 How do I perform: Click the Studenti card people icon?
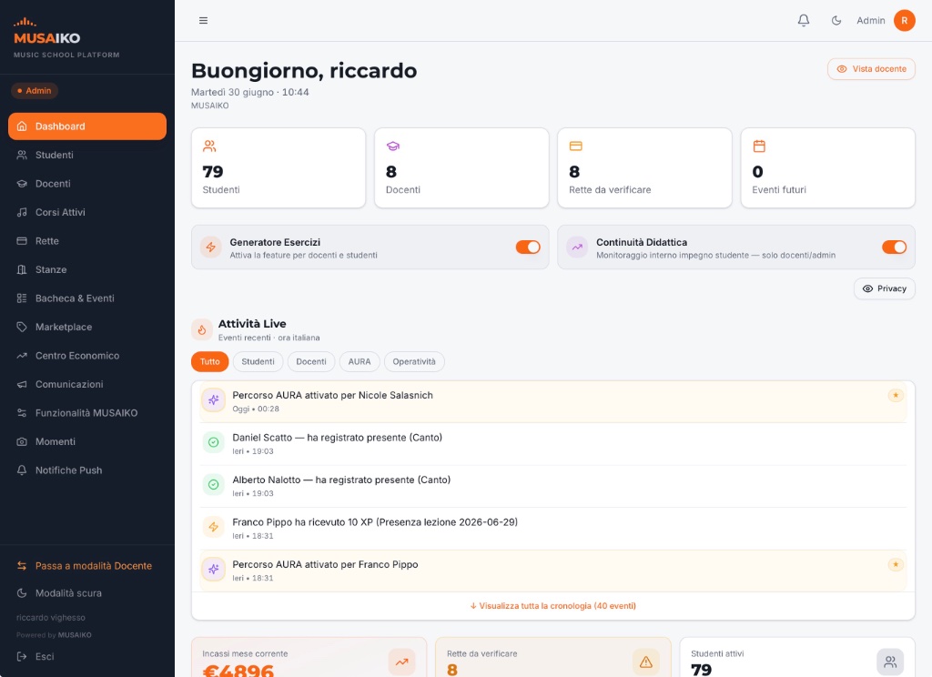coord(209,147)
